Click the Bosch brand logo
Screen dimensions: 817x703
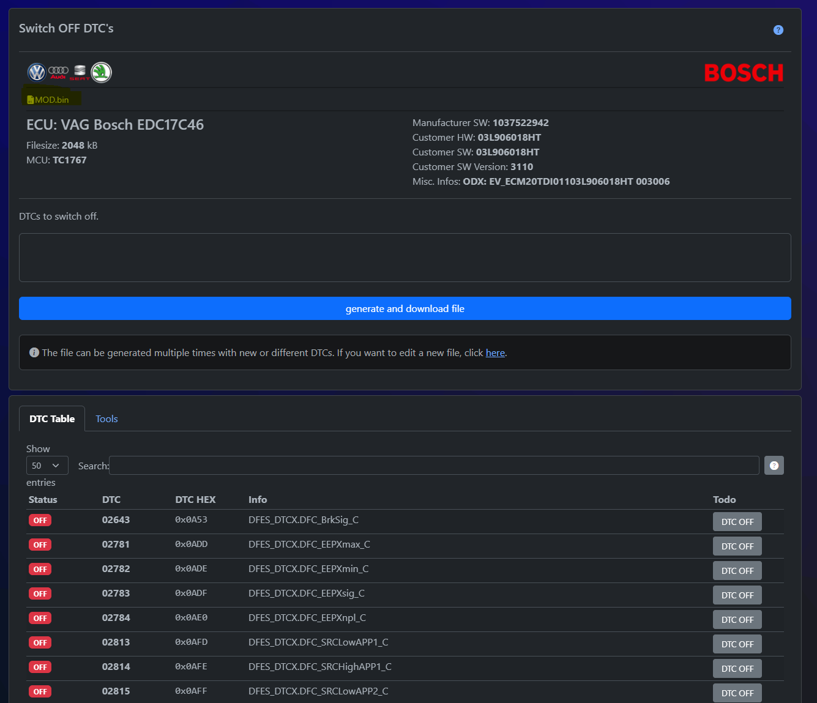click(x=744, y=73)
